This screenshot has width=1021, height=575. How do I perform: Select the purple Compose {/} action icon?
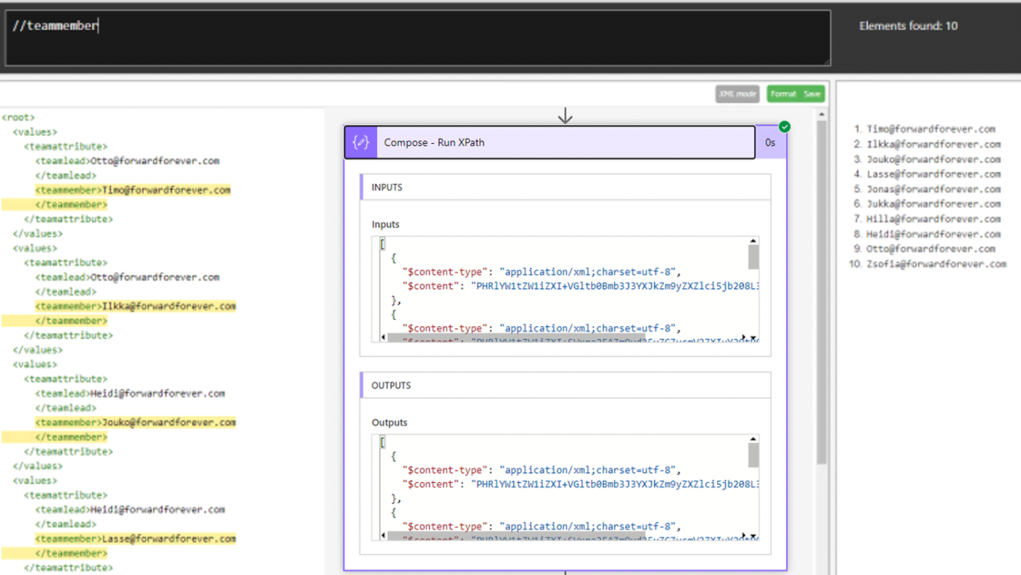tap(360, 142)
